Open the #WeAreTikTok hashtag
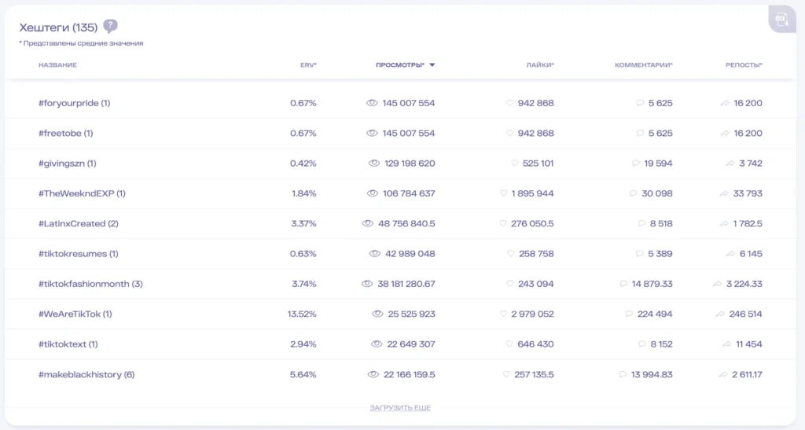 coord(75,314)
